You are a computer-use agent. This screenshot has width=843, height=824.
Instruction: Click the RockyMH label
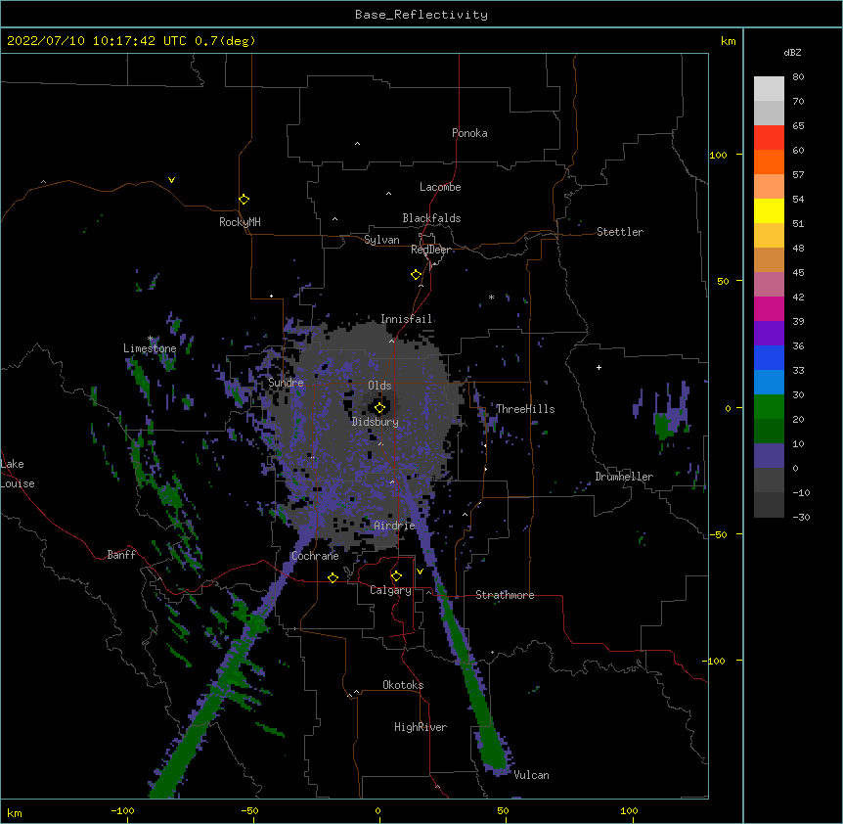click(x=240, y=221)
